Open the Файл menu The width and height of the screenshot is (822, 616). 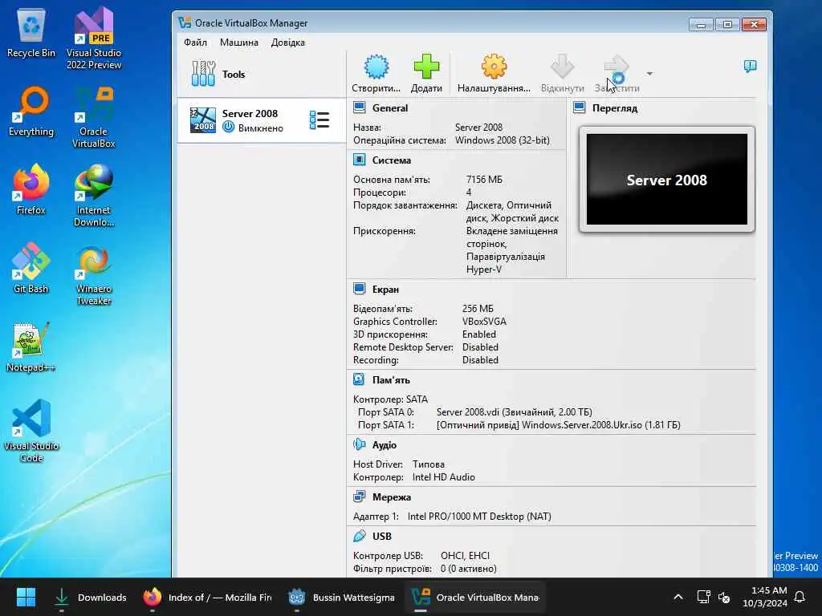point(196,43)
